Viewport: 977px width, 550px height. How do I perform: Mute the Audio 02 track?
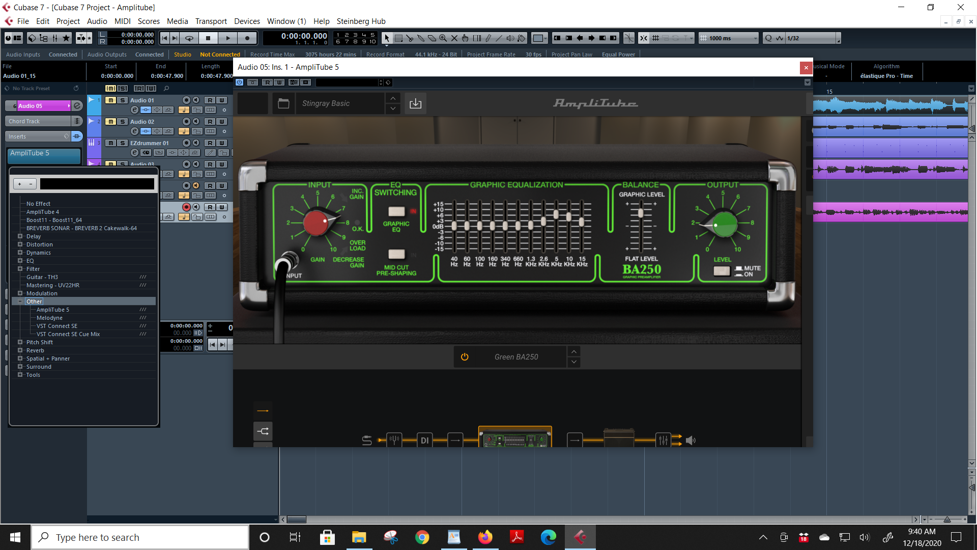(110, 122)
